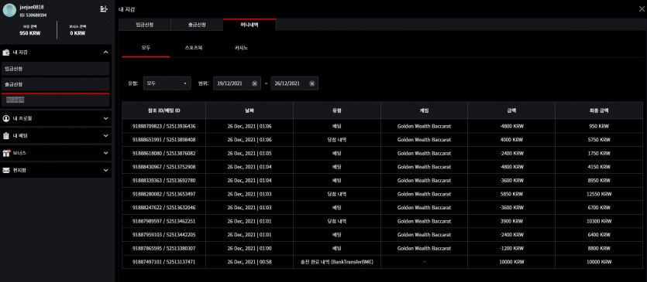This screenshot has height=282, width=647.
Task: Switch to the 카지노 sub-tab
Action: [242, 48]
